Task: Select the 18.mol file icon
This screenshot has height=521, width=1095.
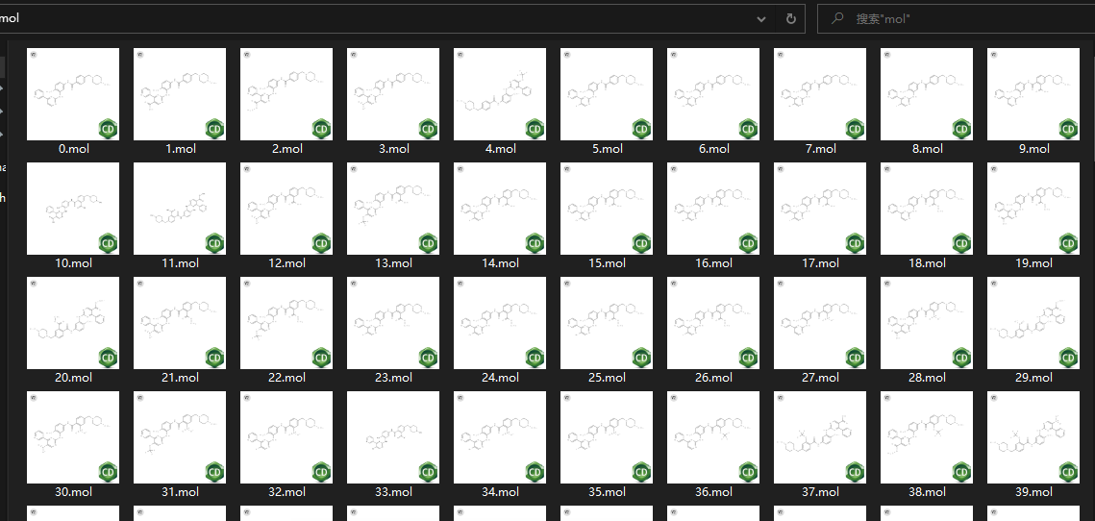Action: 927,209
